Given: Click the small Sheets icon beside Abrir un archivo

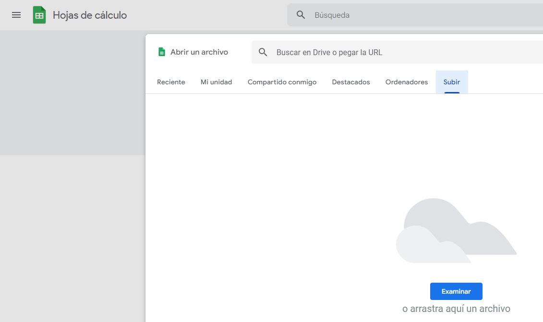Looking at the screenshot, I should (161, 52).
